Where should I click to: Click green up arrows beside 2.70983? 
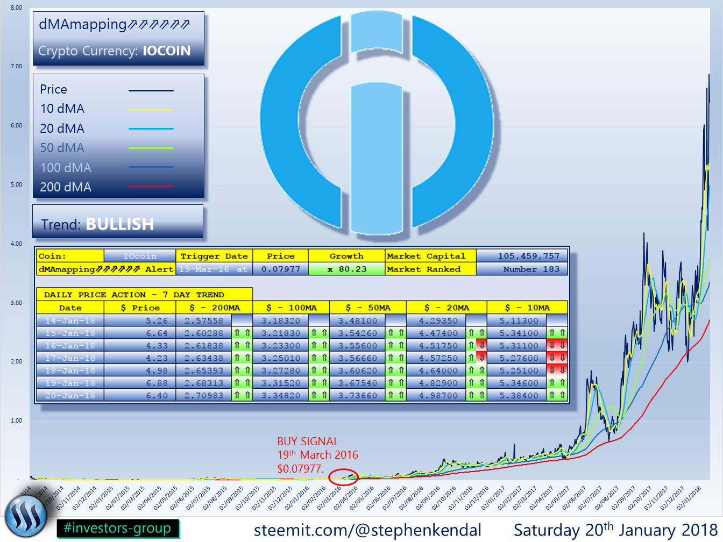click(242, 395)
